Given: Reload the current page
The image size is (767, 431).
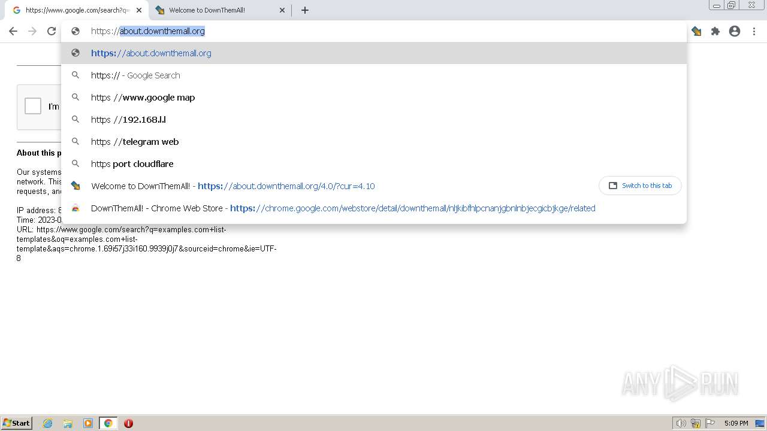Looking at the screenshot, I should point(52,31).
